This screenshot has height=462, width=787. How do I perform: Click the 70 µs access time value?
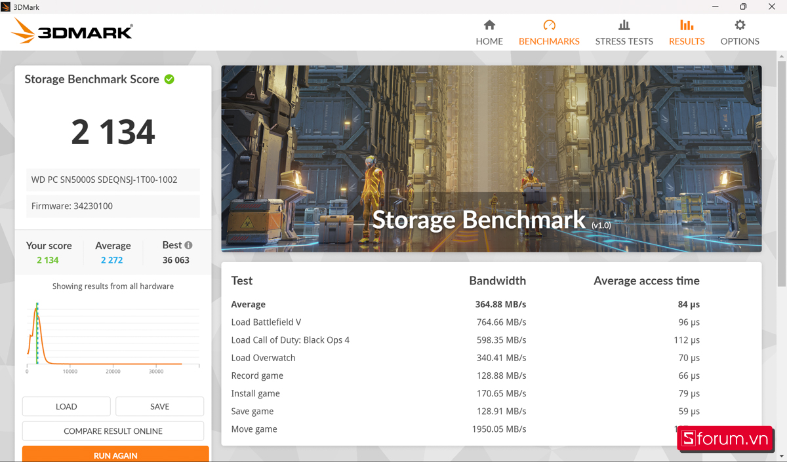click(689, 358)
